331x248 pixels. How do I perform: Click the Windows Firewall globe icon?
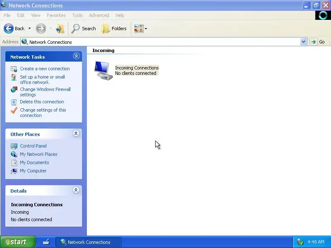click(14, 90)
